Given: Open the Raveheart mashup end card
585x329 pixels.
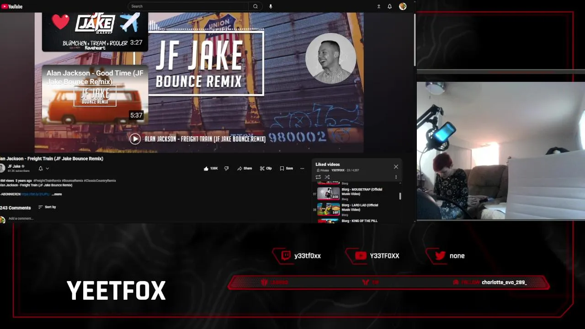Looking at the screenshot, I should (x=95, y=32).
